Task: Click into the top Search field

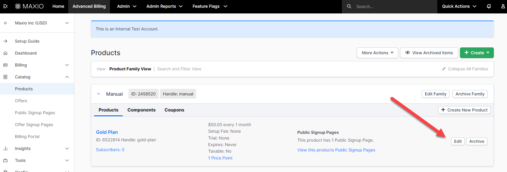Action: pos(393,7)
